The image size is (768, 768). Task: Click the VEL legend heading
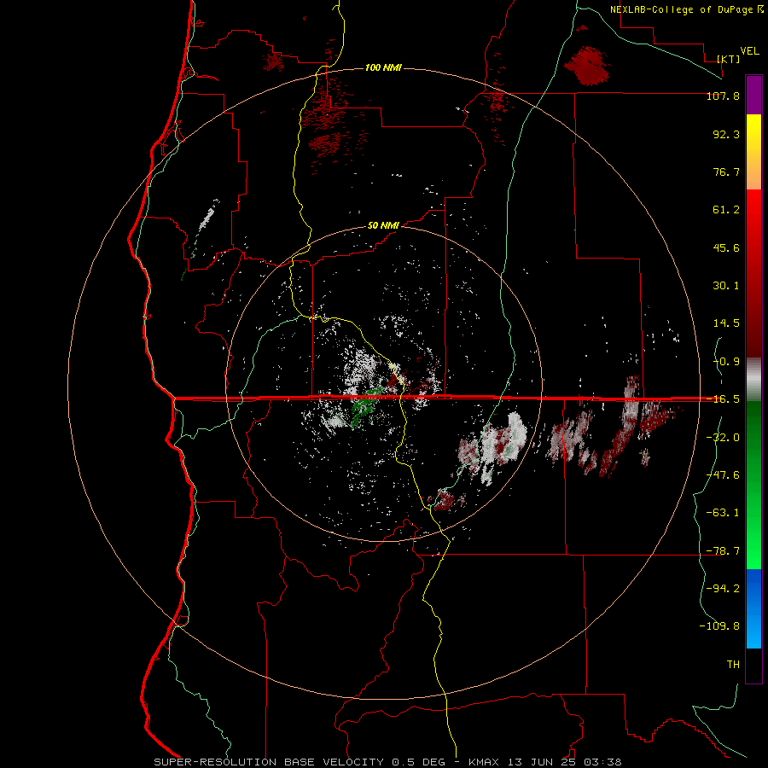pos(749,51)
